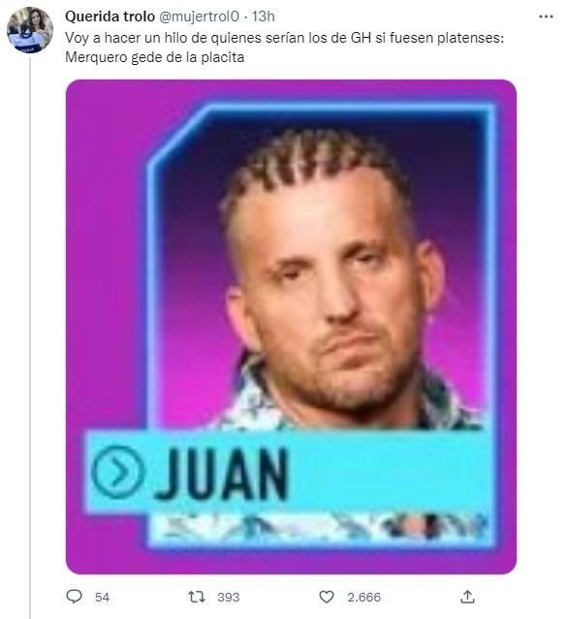567x619 pixels.
Task: Retweet this post using the retweet icon
Action: pyautogui.click(x=197, y=597)
